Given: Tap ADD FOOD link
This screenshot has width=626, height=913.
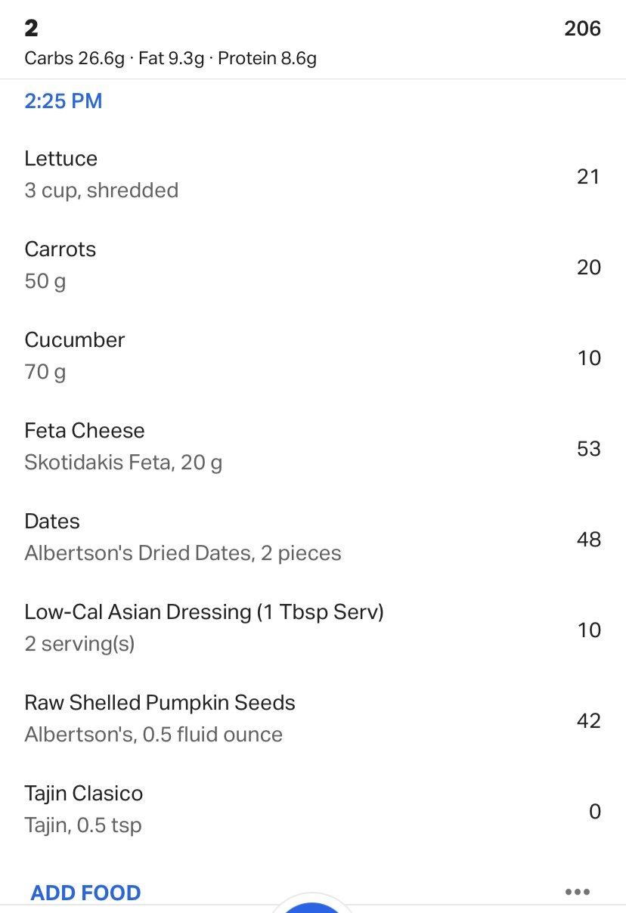Looking at the screenshot, I should click(x=85, y=893).
